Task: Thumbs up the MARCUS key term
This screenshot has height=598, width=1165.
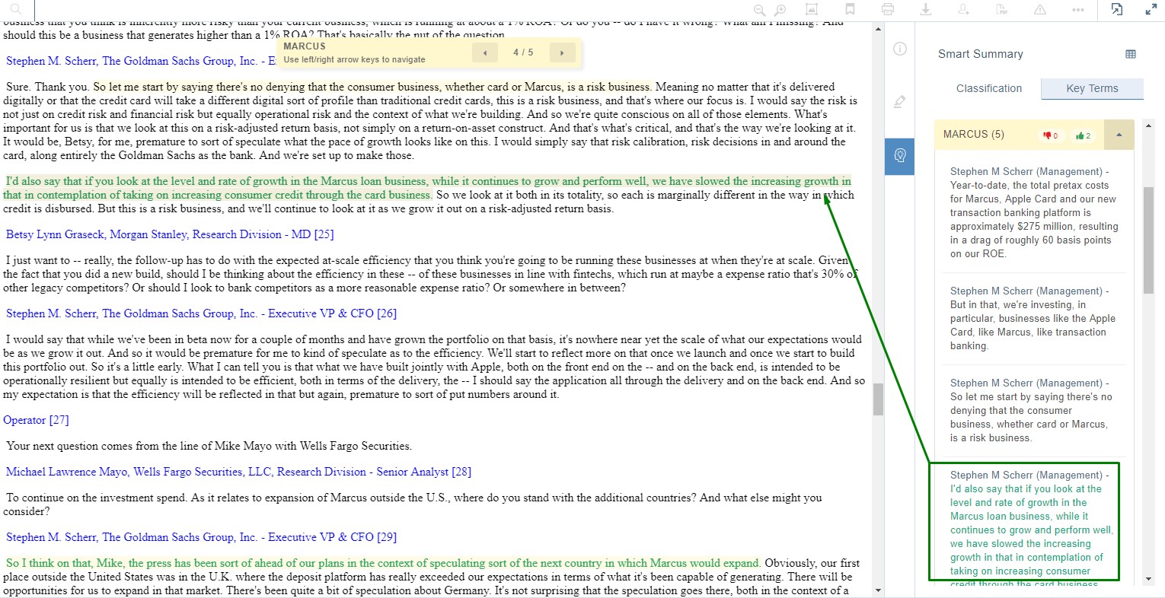Action: [x=1083, y=135]
